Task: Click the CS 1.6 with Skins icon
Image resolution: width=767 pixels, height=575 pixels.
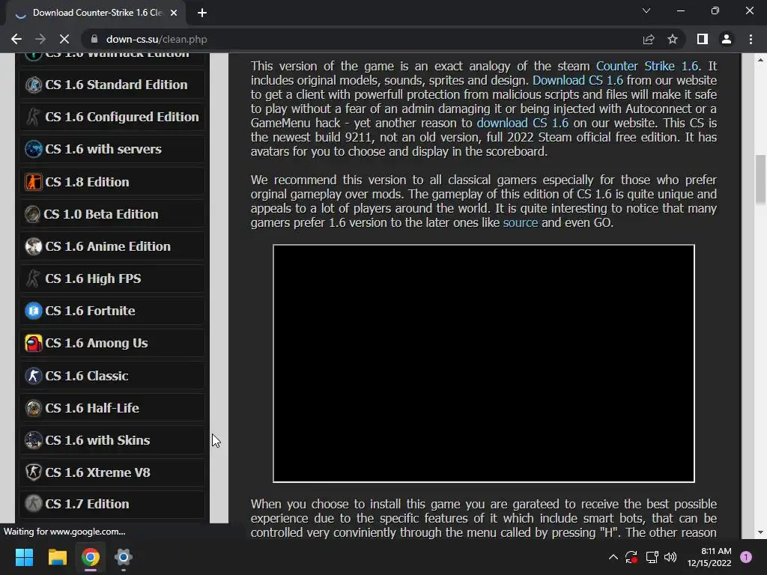Action: pyautogui.click(x=33, y=440)
